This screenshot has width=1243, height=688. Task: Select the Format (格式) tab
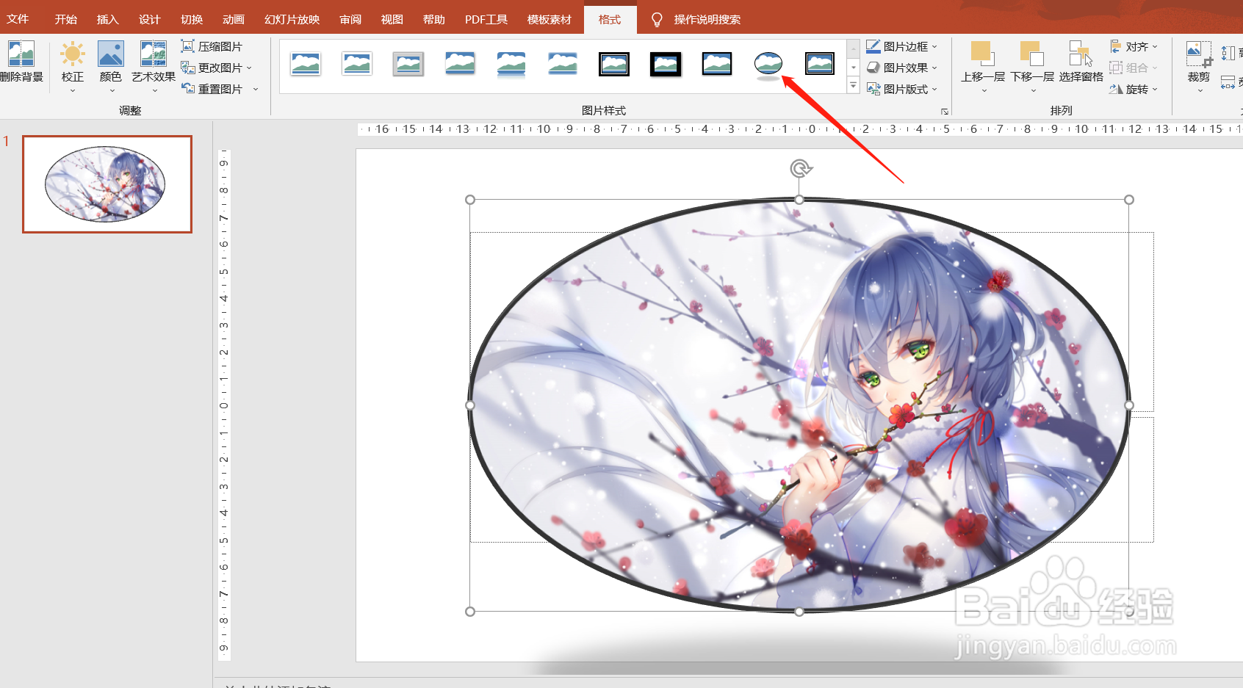pos(610,19)
